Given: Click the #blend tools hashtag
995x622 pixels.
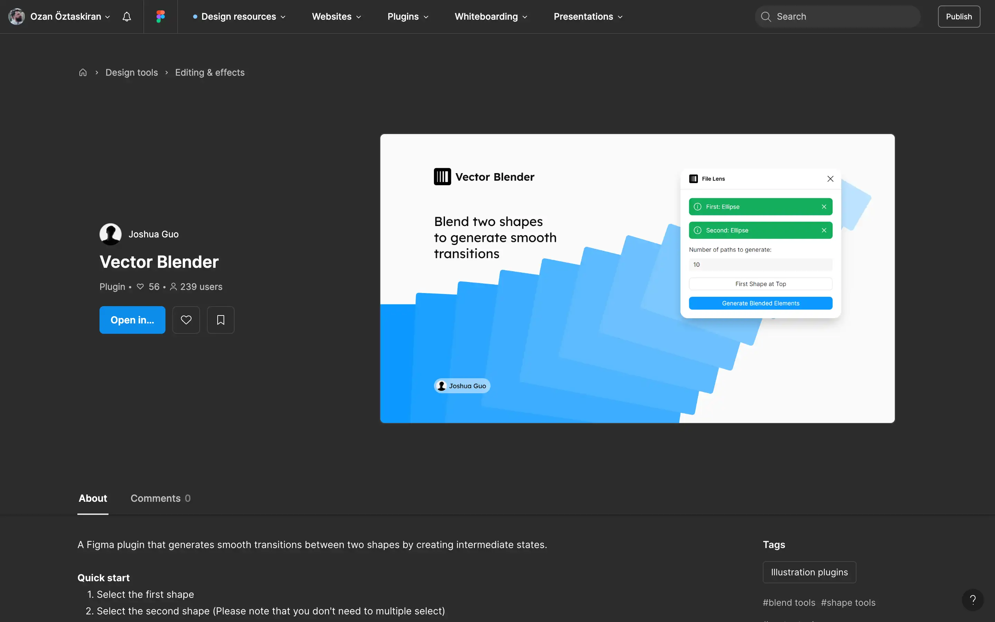Looking at the screenshot, I should pyautogui.click(x=789, y=603).
